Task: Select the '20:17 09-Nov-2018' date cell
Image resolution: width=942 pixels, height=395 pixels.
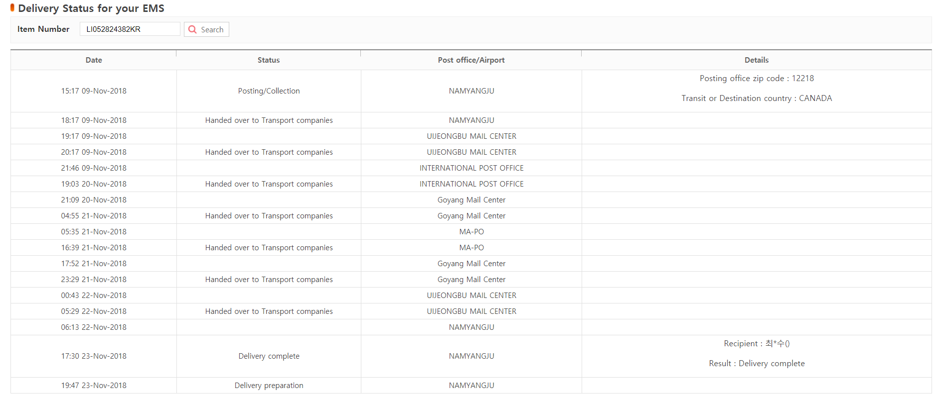Action: (94, 152)
